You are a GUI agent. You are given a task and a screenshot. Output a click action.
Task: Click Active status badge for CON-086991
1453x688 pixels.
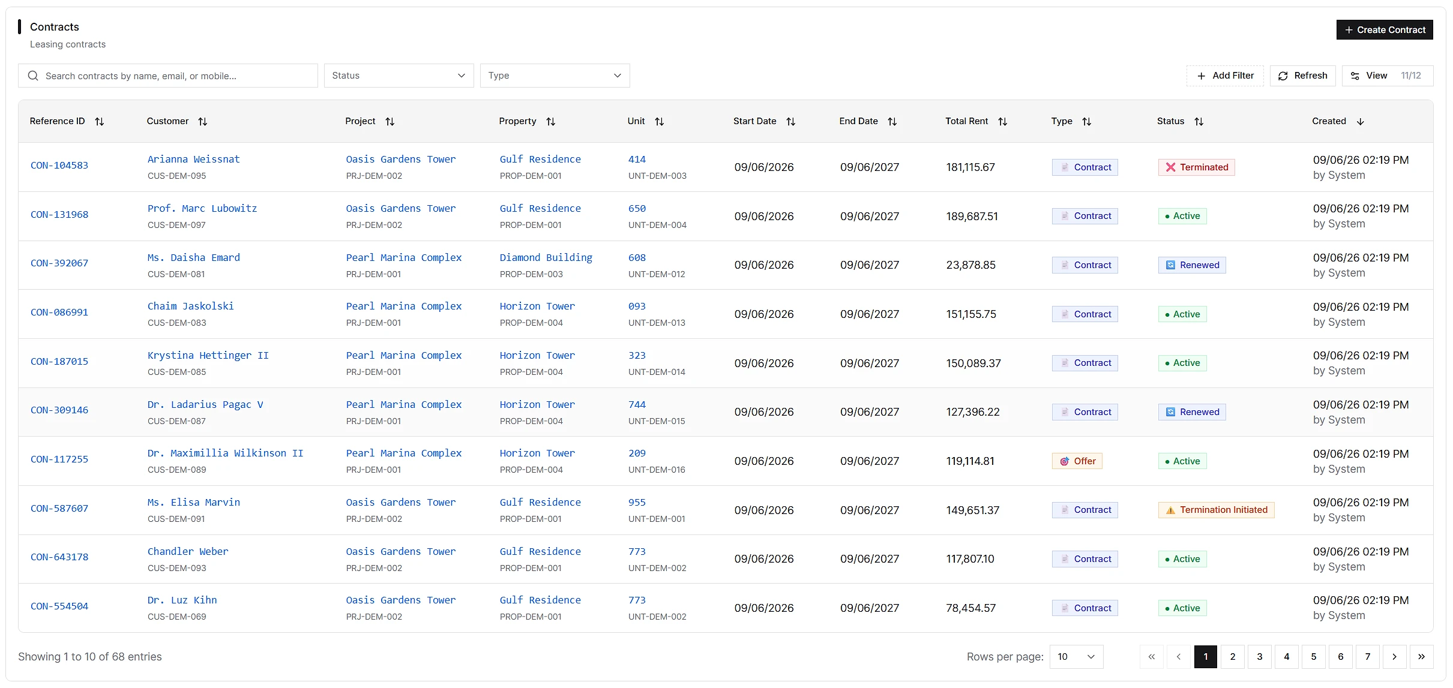(x=1182, y=314)
